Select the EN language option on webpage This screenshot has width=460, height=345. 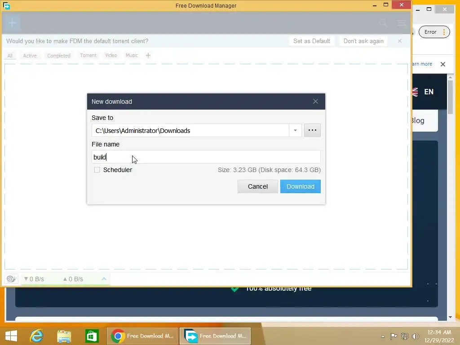pyautogui.click(x=429, y=92)
